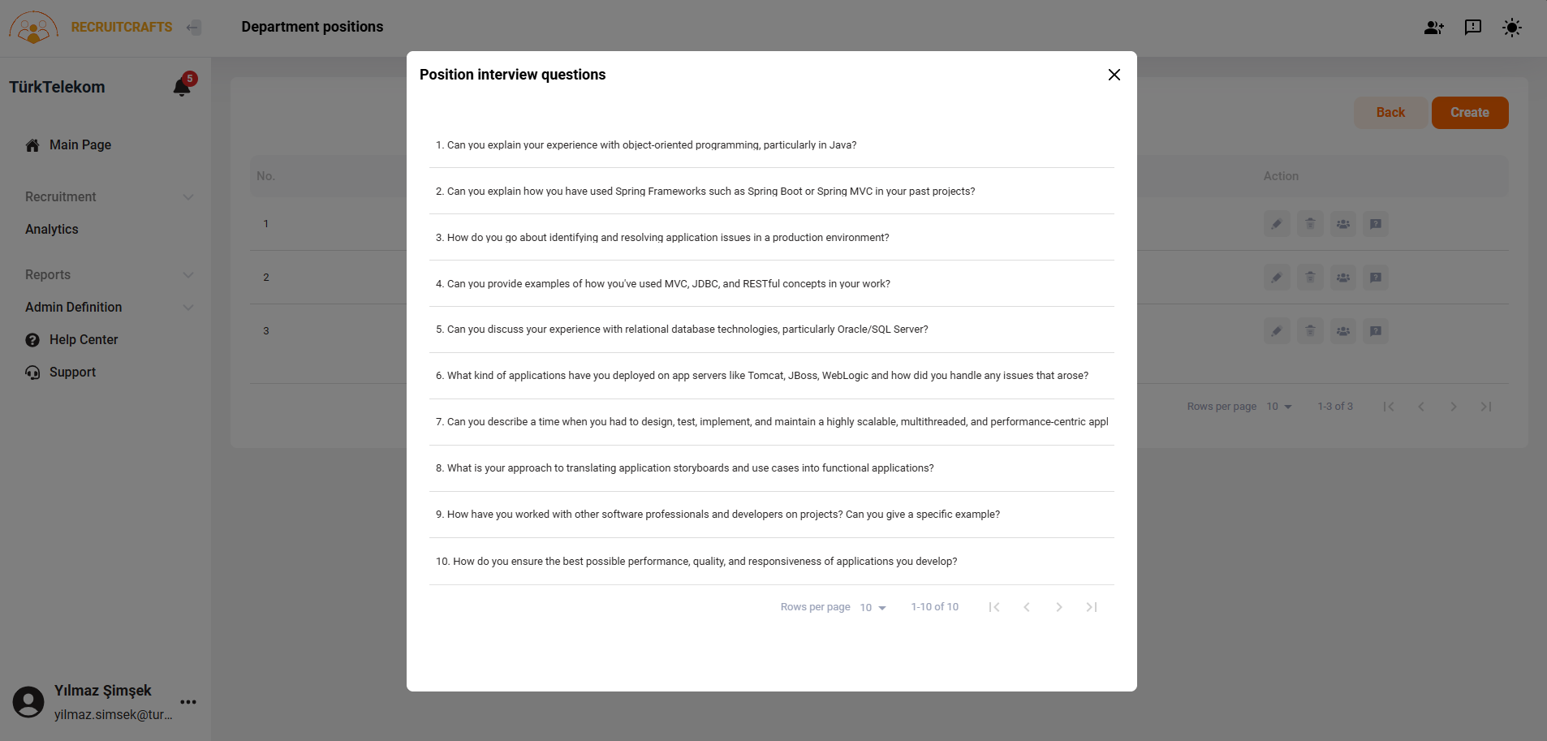Screen dimensions: 1547x741
Task: Open the feedback message icon in header
Action: pos(1472,28)
